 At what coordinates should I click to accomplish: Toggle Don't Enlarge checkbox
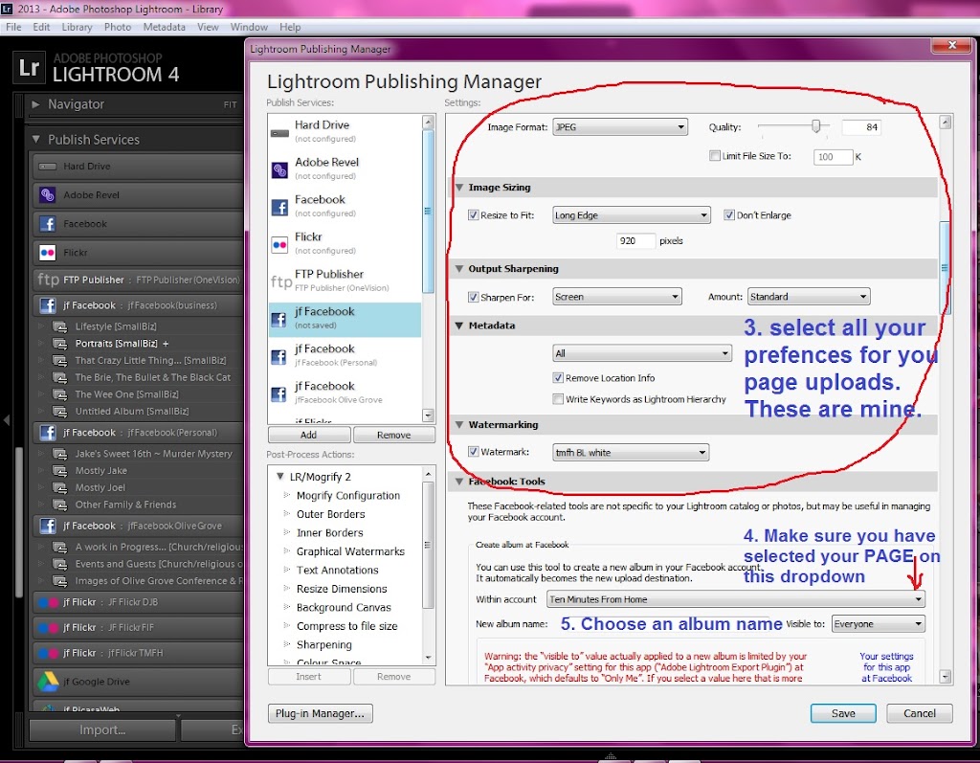[x=728, y=215]
